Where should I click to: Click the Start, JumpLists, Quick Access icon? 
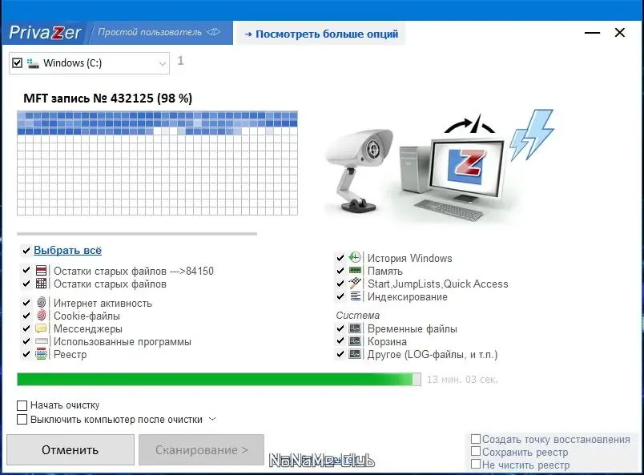click(355, 283)
